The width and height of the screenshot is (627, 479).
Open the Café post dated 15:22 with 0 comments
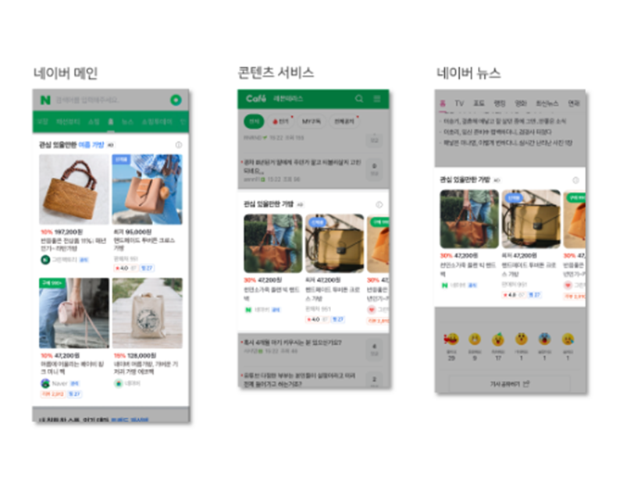[x=302, y=170]
